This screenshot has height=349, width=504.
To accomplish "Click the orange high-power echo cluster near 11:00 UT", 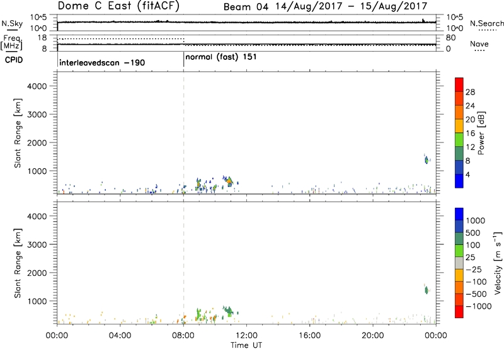I will [x=229, y=182].
